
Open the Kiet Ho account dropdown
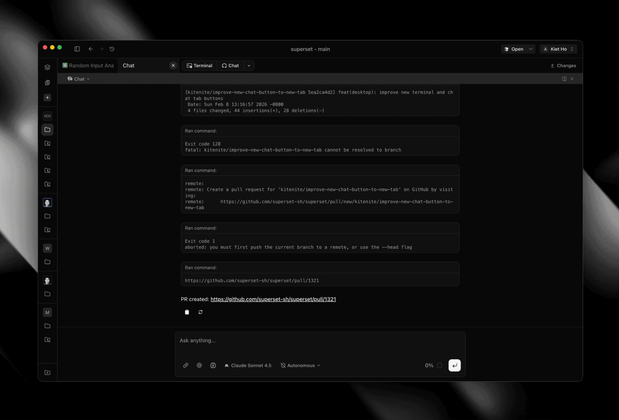click(x=558, y=49)
